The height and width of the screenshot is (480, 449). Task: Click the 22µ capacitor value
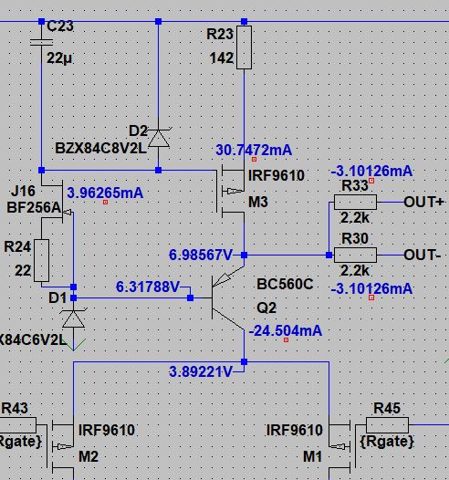[x=59, y=57]
